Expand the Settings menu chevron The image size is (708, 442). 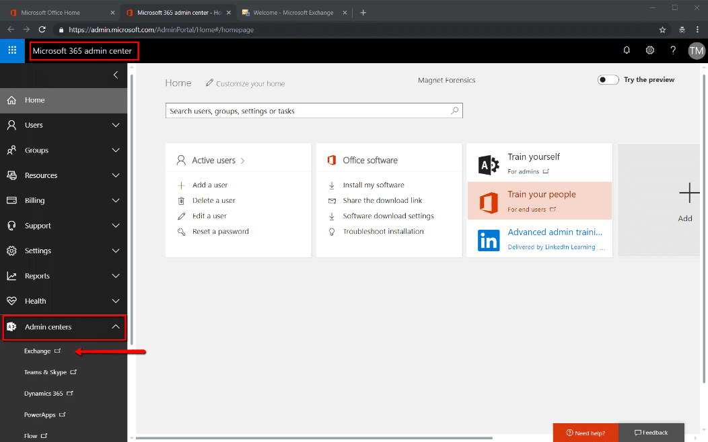(x=116, y=251)
